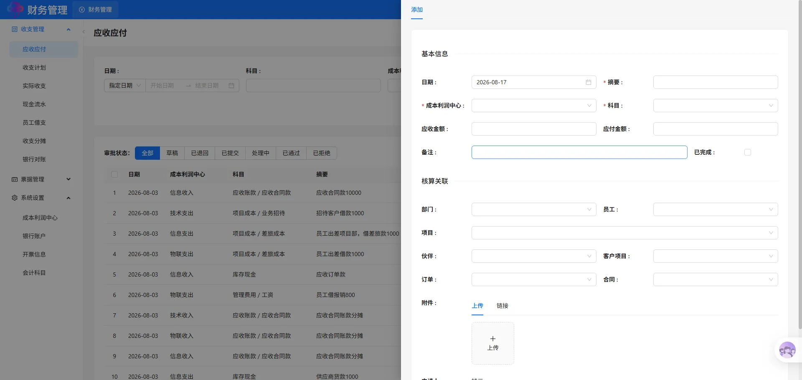802x380 pixels.
Task: Collapse the sidebar with the arrow handle
Action: 84,32
